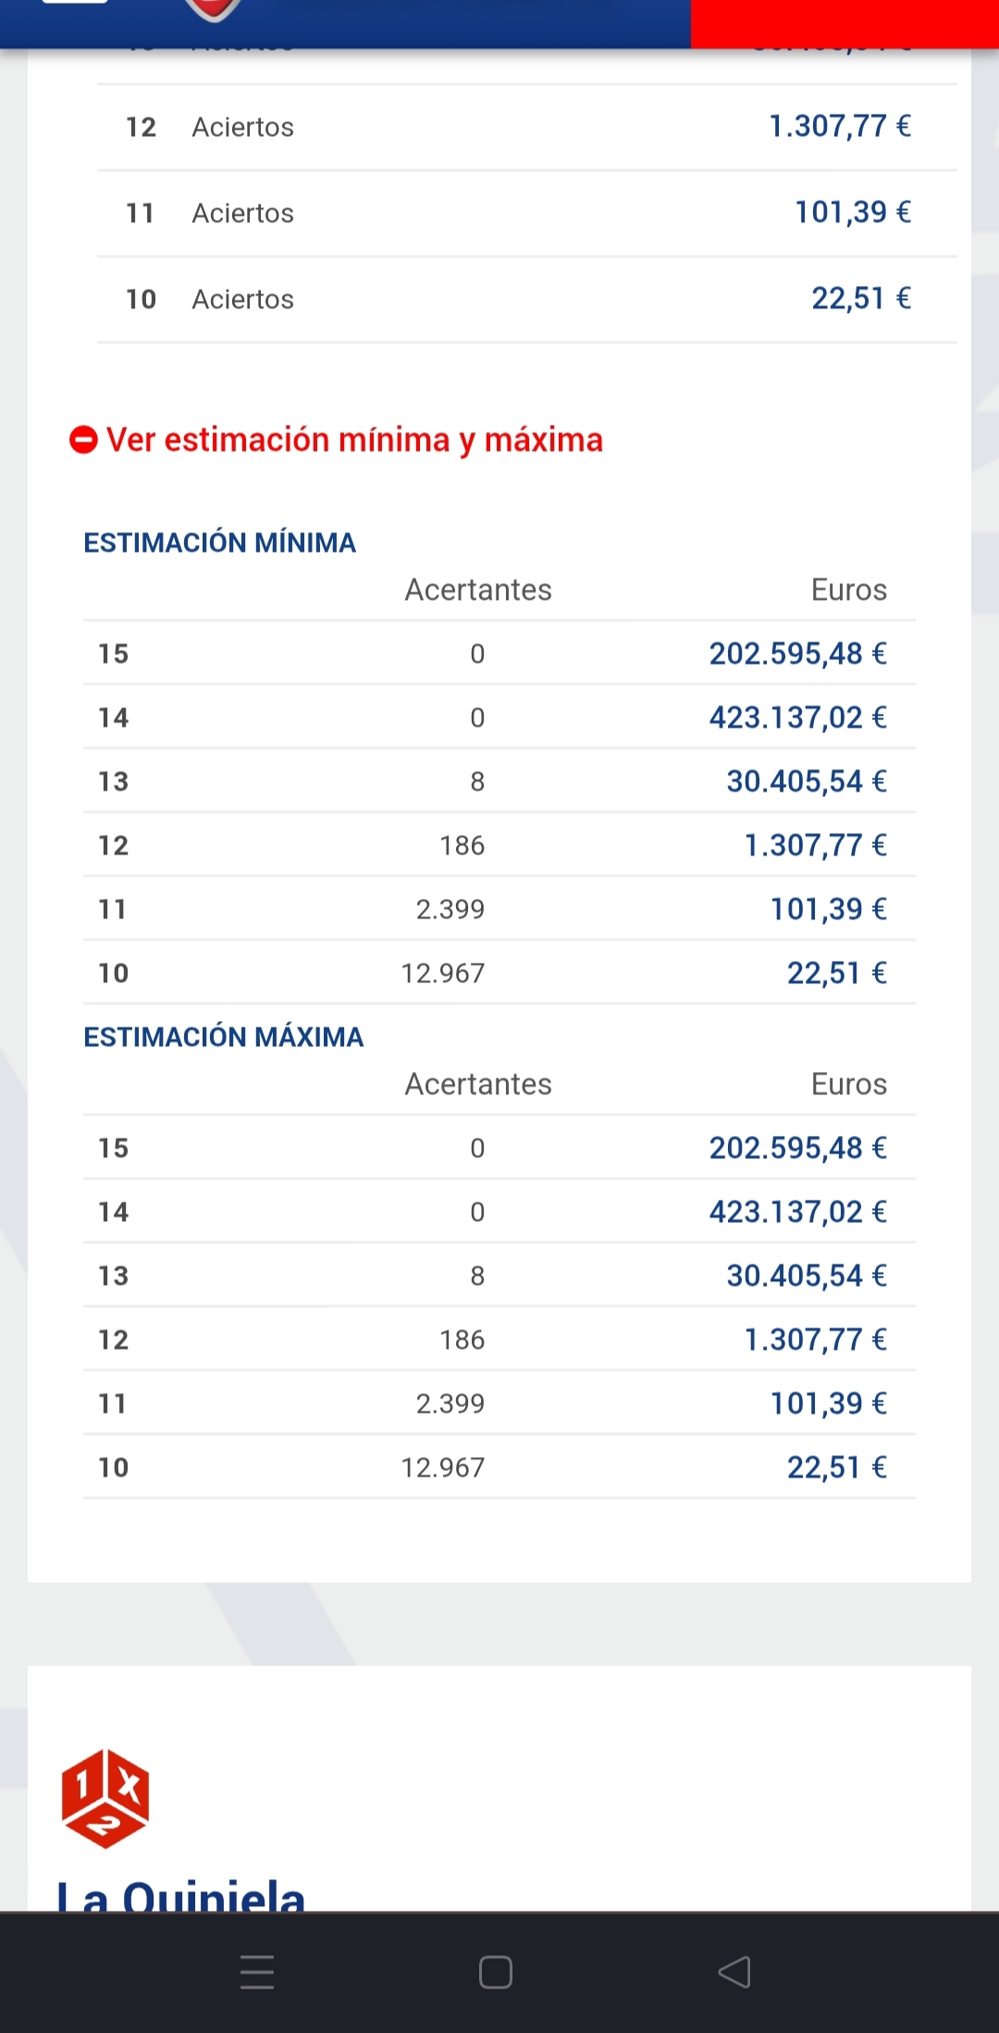Viewport: 999px width, 2033px height.
Task: Tap the red shield logo in header
Action: click(x=214, y=9)
